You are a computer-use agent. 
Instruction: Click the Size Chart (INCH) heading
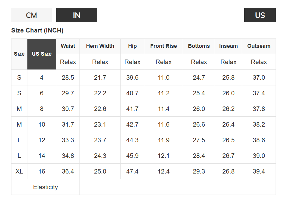(x=37, y=30)
